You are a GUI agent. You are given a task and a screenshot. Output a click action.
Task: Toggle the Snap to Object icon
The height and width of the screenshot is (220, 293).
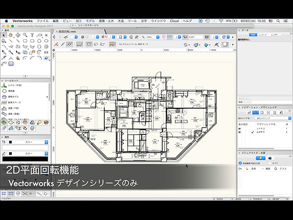[x=11, y=194]
